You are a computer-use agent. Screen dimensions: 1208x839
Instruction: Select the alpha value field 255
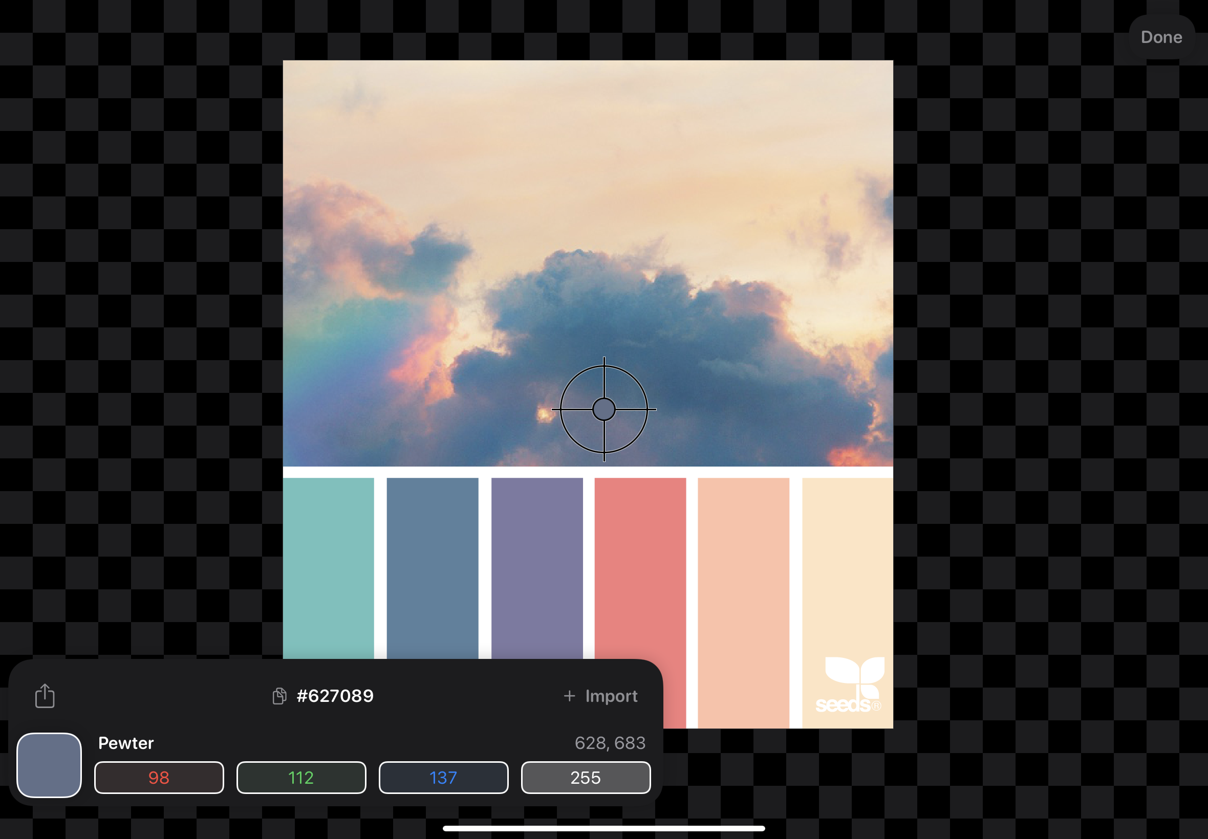(586, 777)
